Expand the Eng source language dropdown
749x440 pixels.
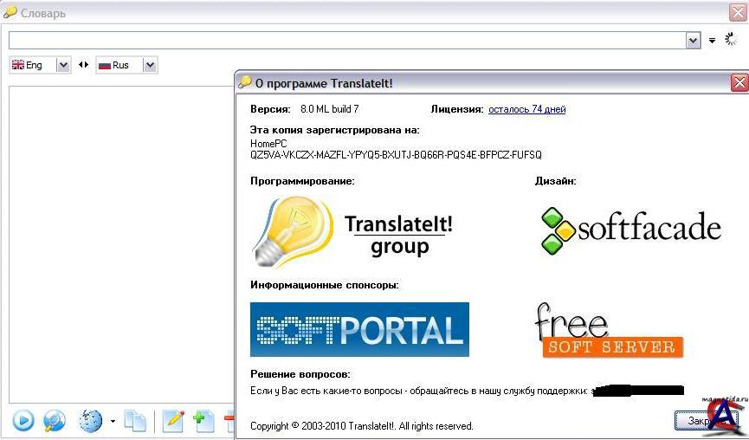(62, 65)
